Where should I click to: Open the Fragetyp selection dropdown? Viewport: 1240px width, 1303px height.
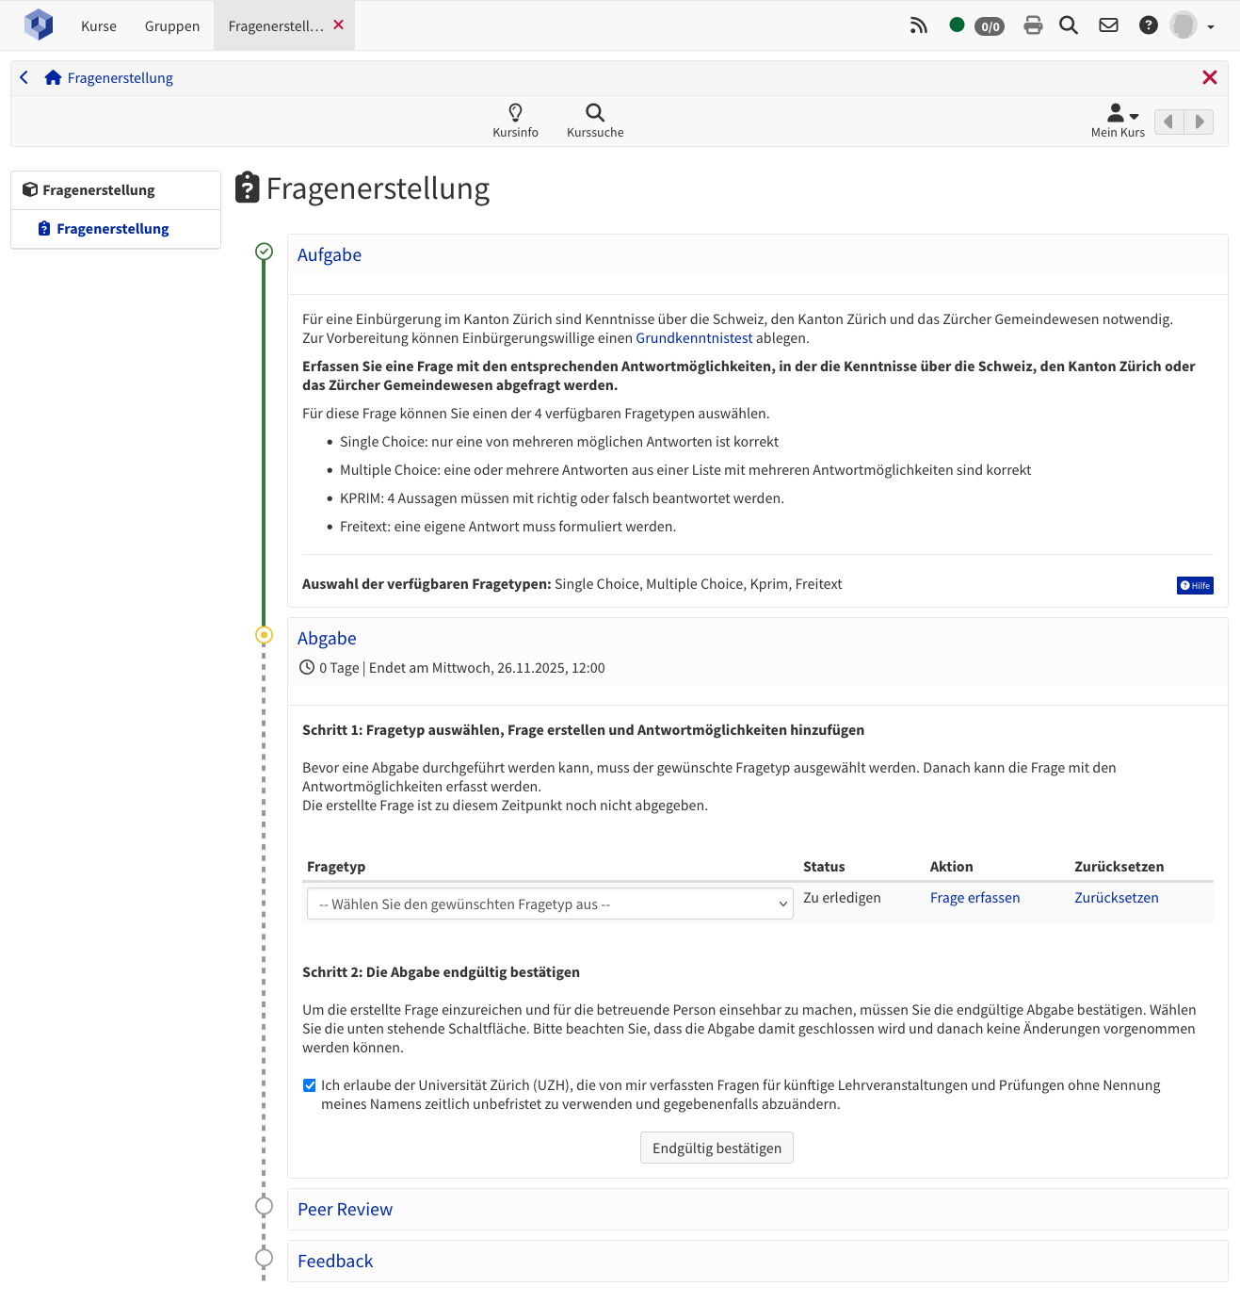tap(550, 904)
